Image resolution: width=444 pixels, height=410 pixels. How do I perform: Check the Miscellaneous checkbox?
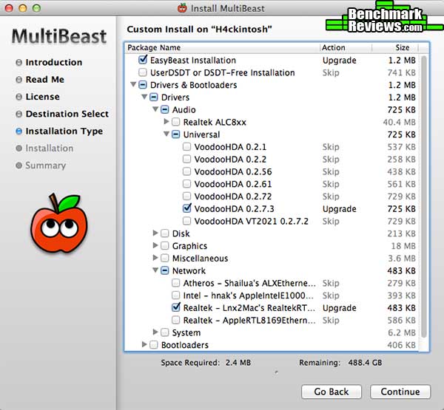165,258
